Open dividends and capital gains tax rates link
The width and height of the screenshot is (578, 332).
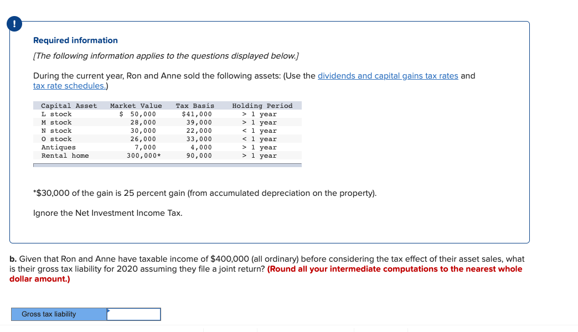[x=388, y=76]
